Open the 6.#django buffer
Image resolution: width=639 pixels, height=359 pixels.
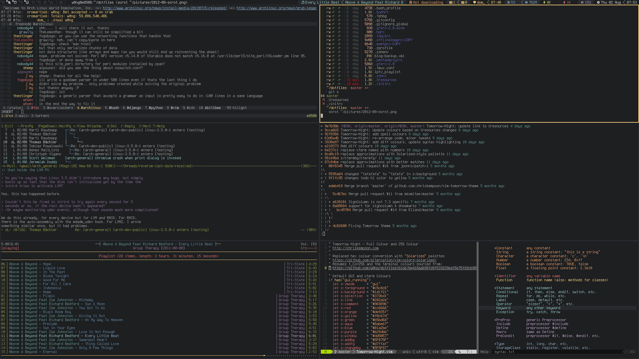tap(132, 108)
